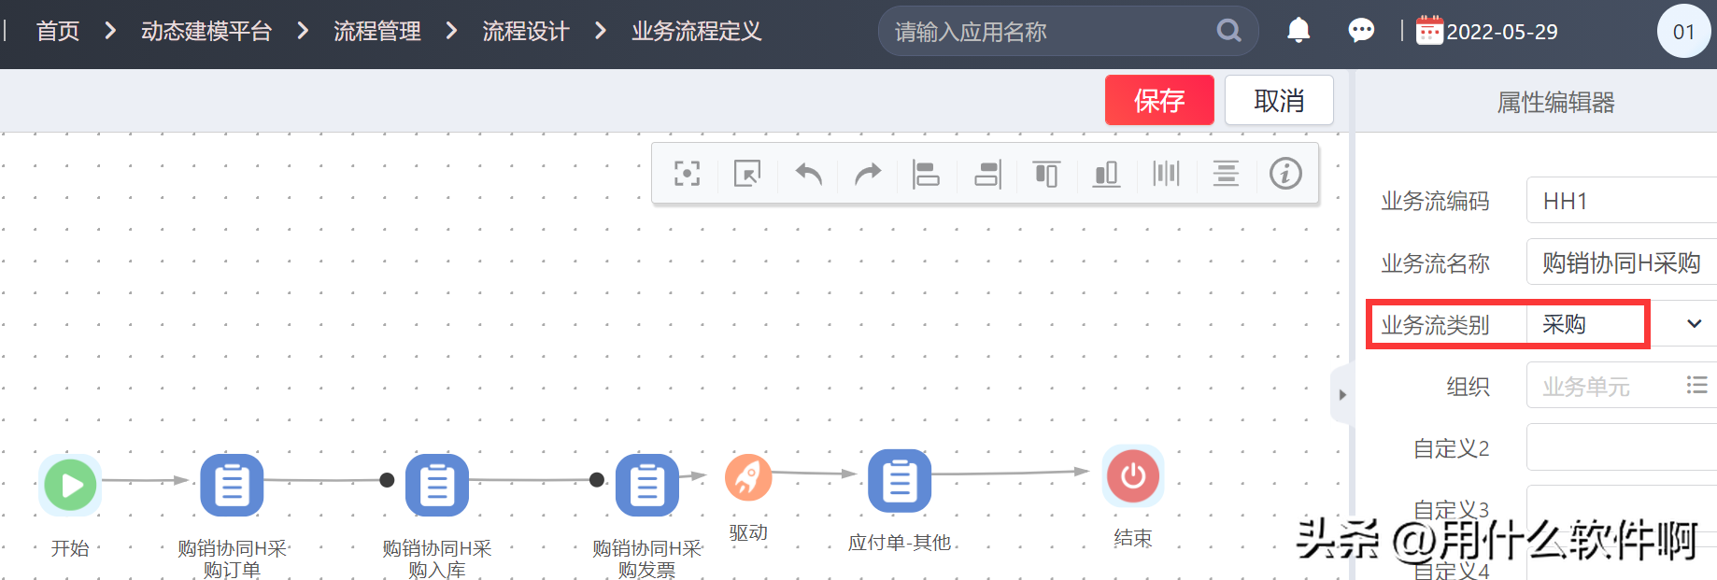The height and width of the screenshot is (580, 1717).
Task: Select the 驱动 rocket node
Action: 748,477
